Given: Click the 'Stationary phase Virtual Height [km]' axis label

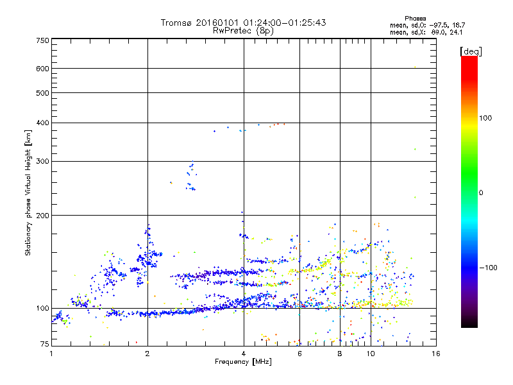Looking at the screenshot, I should pos(28,193).
